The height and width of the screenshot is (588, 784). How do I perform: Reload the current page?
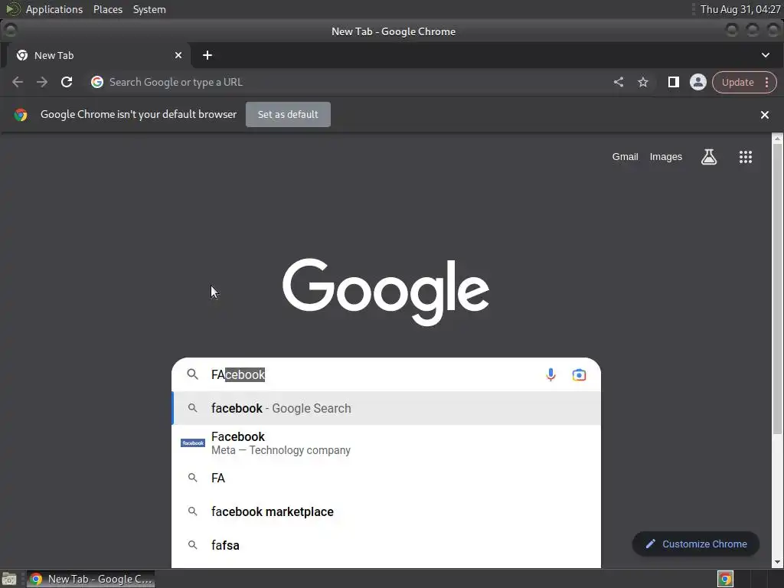pos(67,82)
